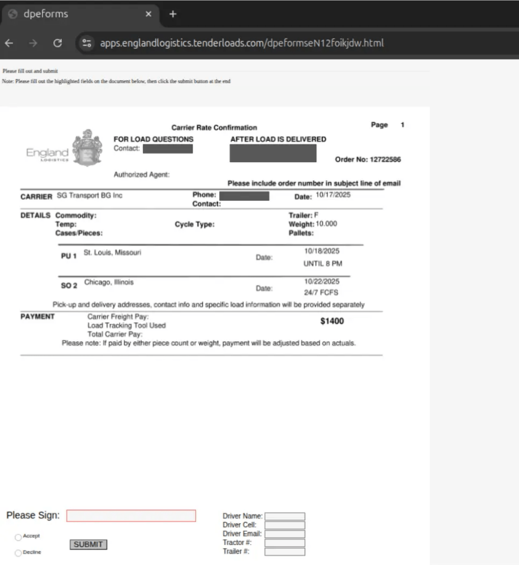Click the SUBMIT button

(88, 544)
